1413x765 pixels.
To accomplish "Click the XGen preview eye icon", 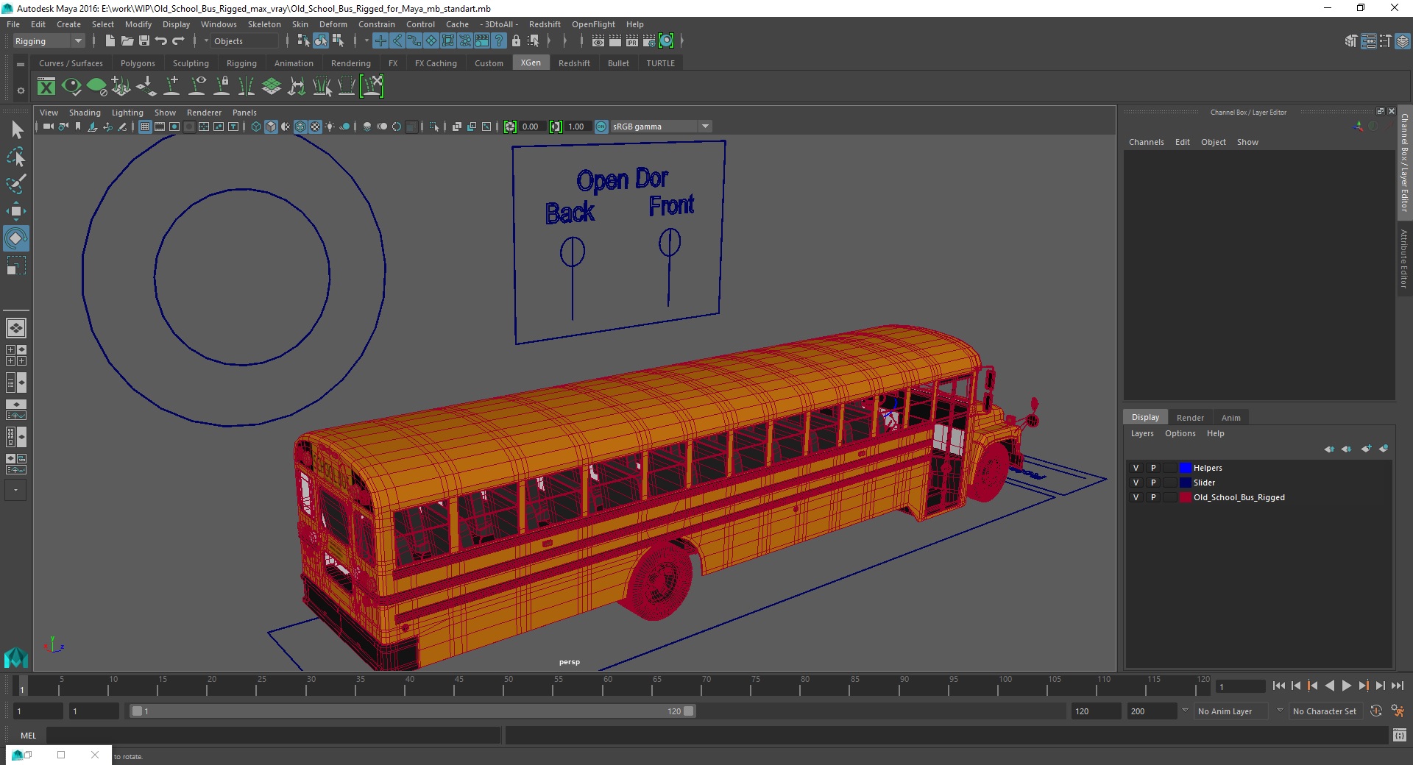I will pyautogui.click(x=71, y=87).
